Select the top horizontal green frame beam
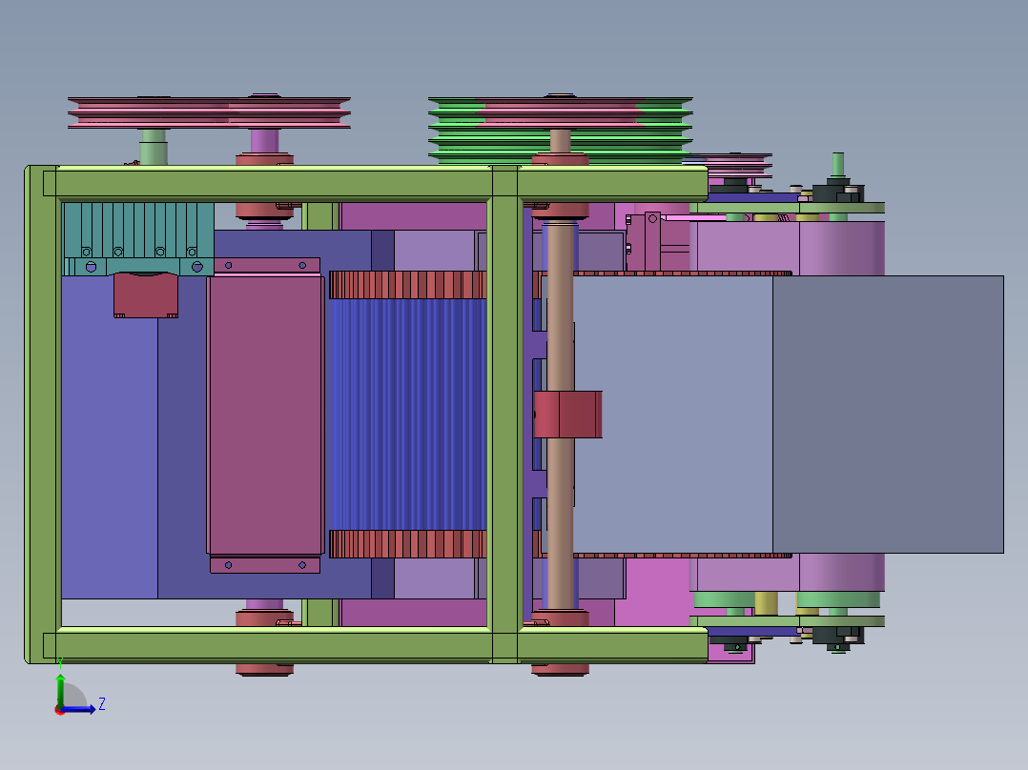 pyautogui.click(x=375, y=182)
